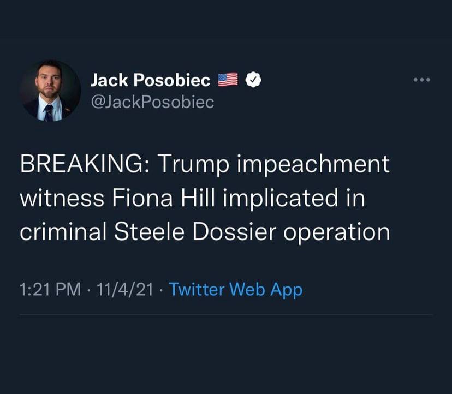The height and width of the screenshot is (394, 452).
Task: Click Jack Posobiec's profile avatar photo
Action: pyautogui.click(x=50, y=90)
